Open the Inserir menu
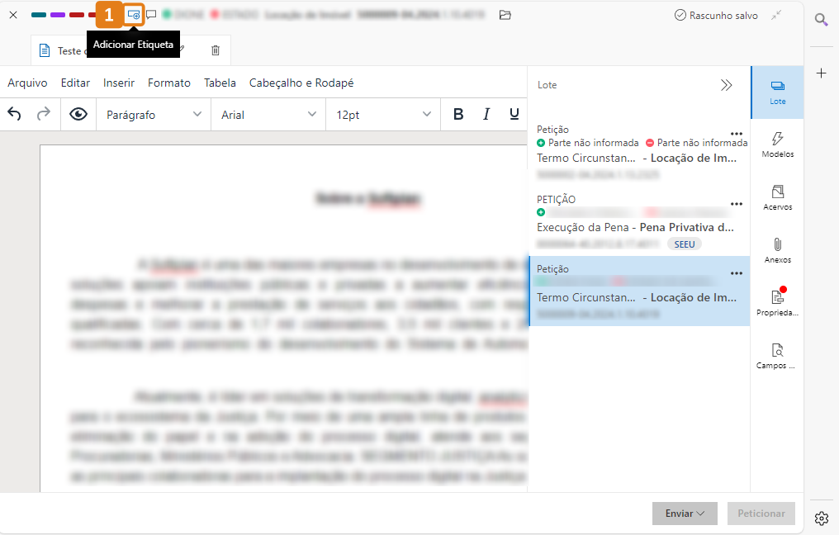 (119, 83)
